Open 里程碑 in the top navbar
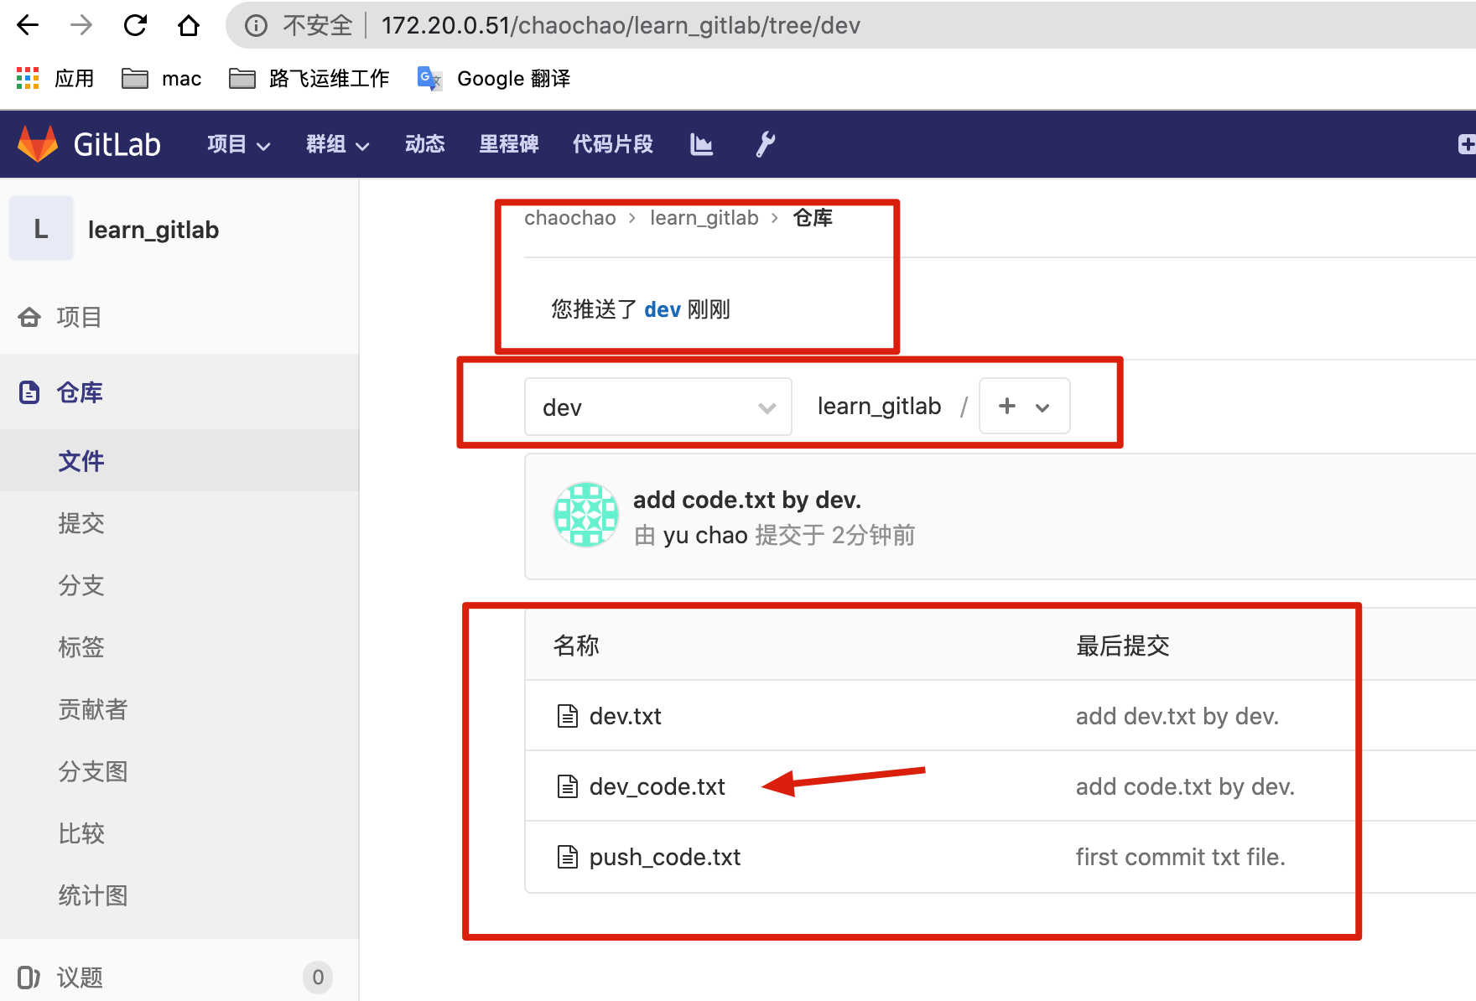Image resolution: width=1476 pixels, height=1001 pixels. [x=509, y=144]
